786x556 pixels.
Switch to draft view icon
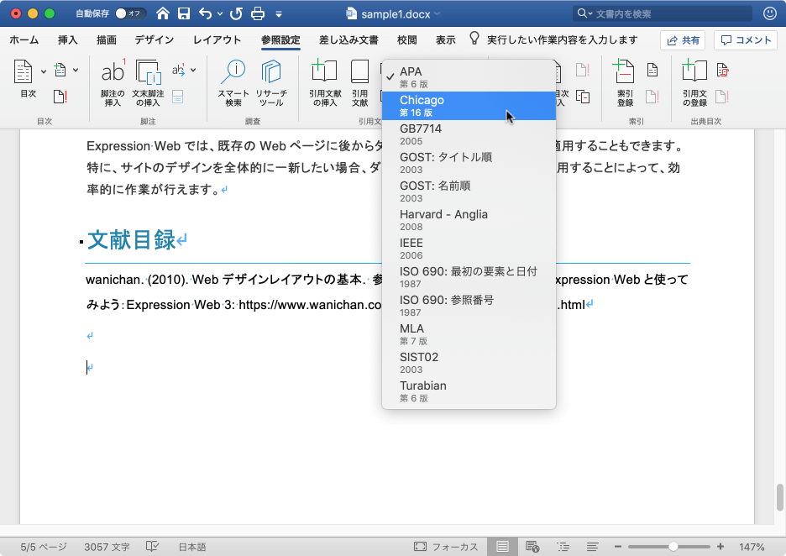point(593,547)
